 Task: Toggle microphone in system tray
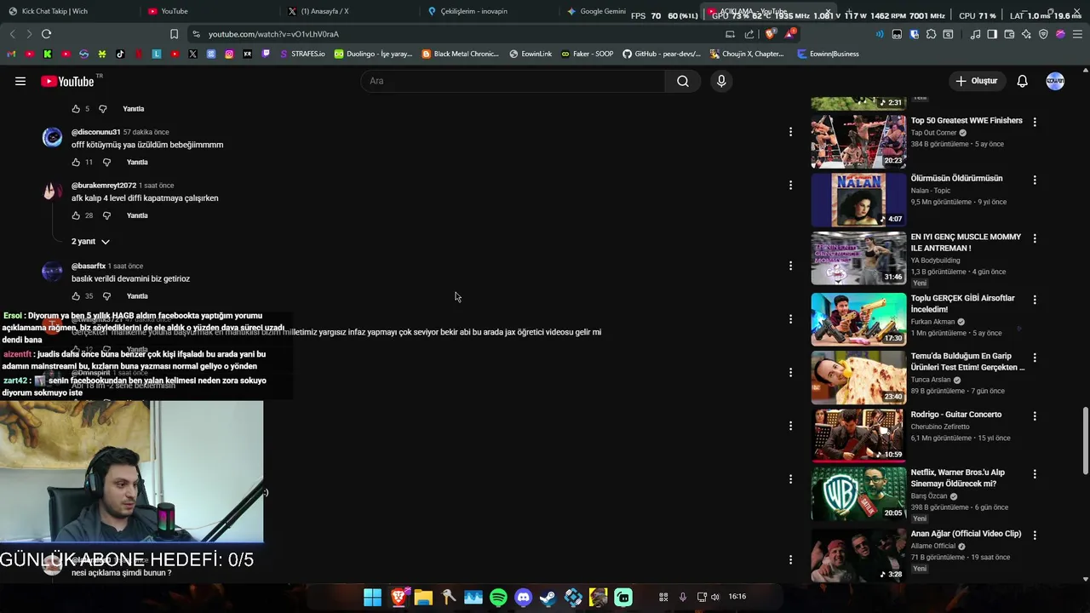pos(683,597)
